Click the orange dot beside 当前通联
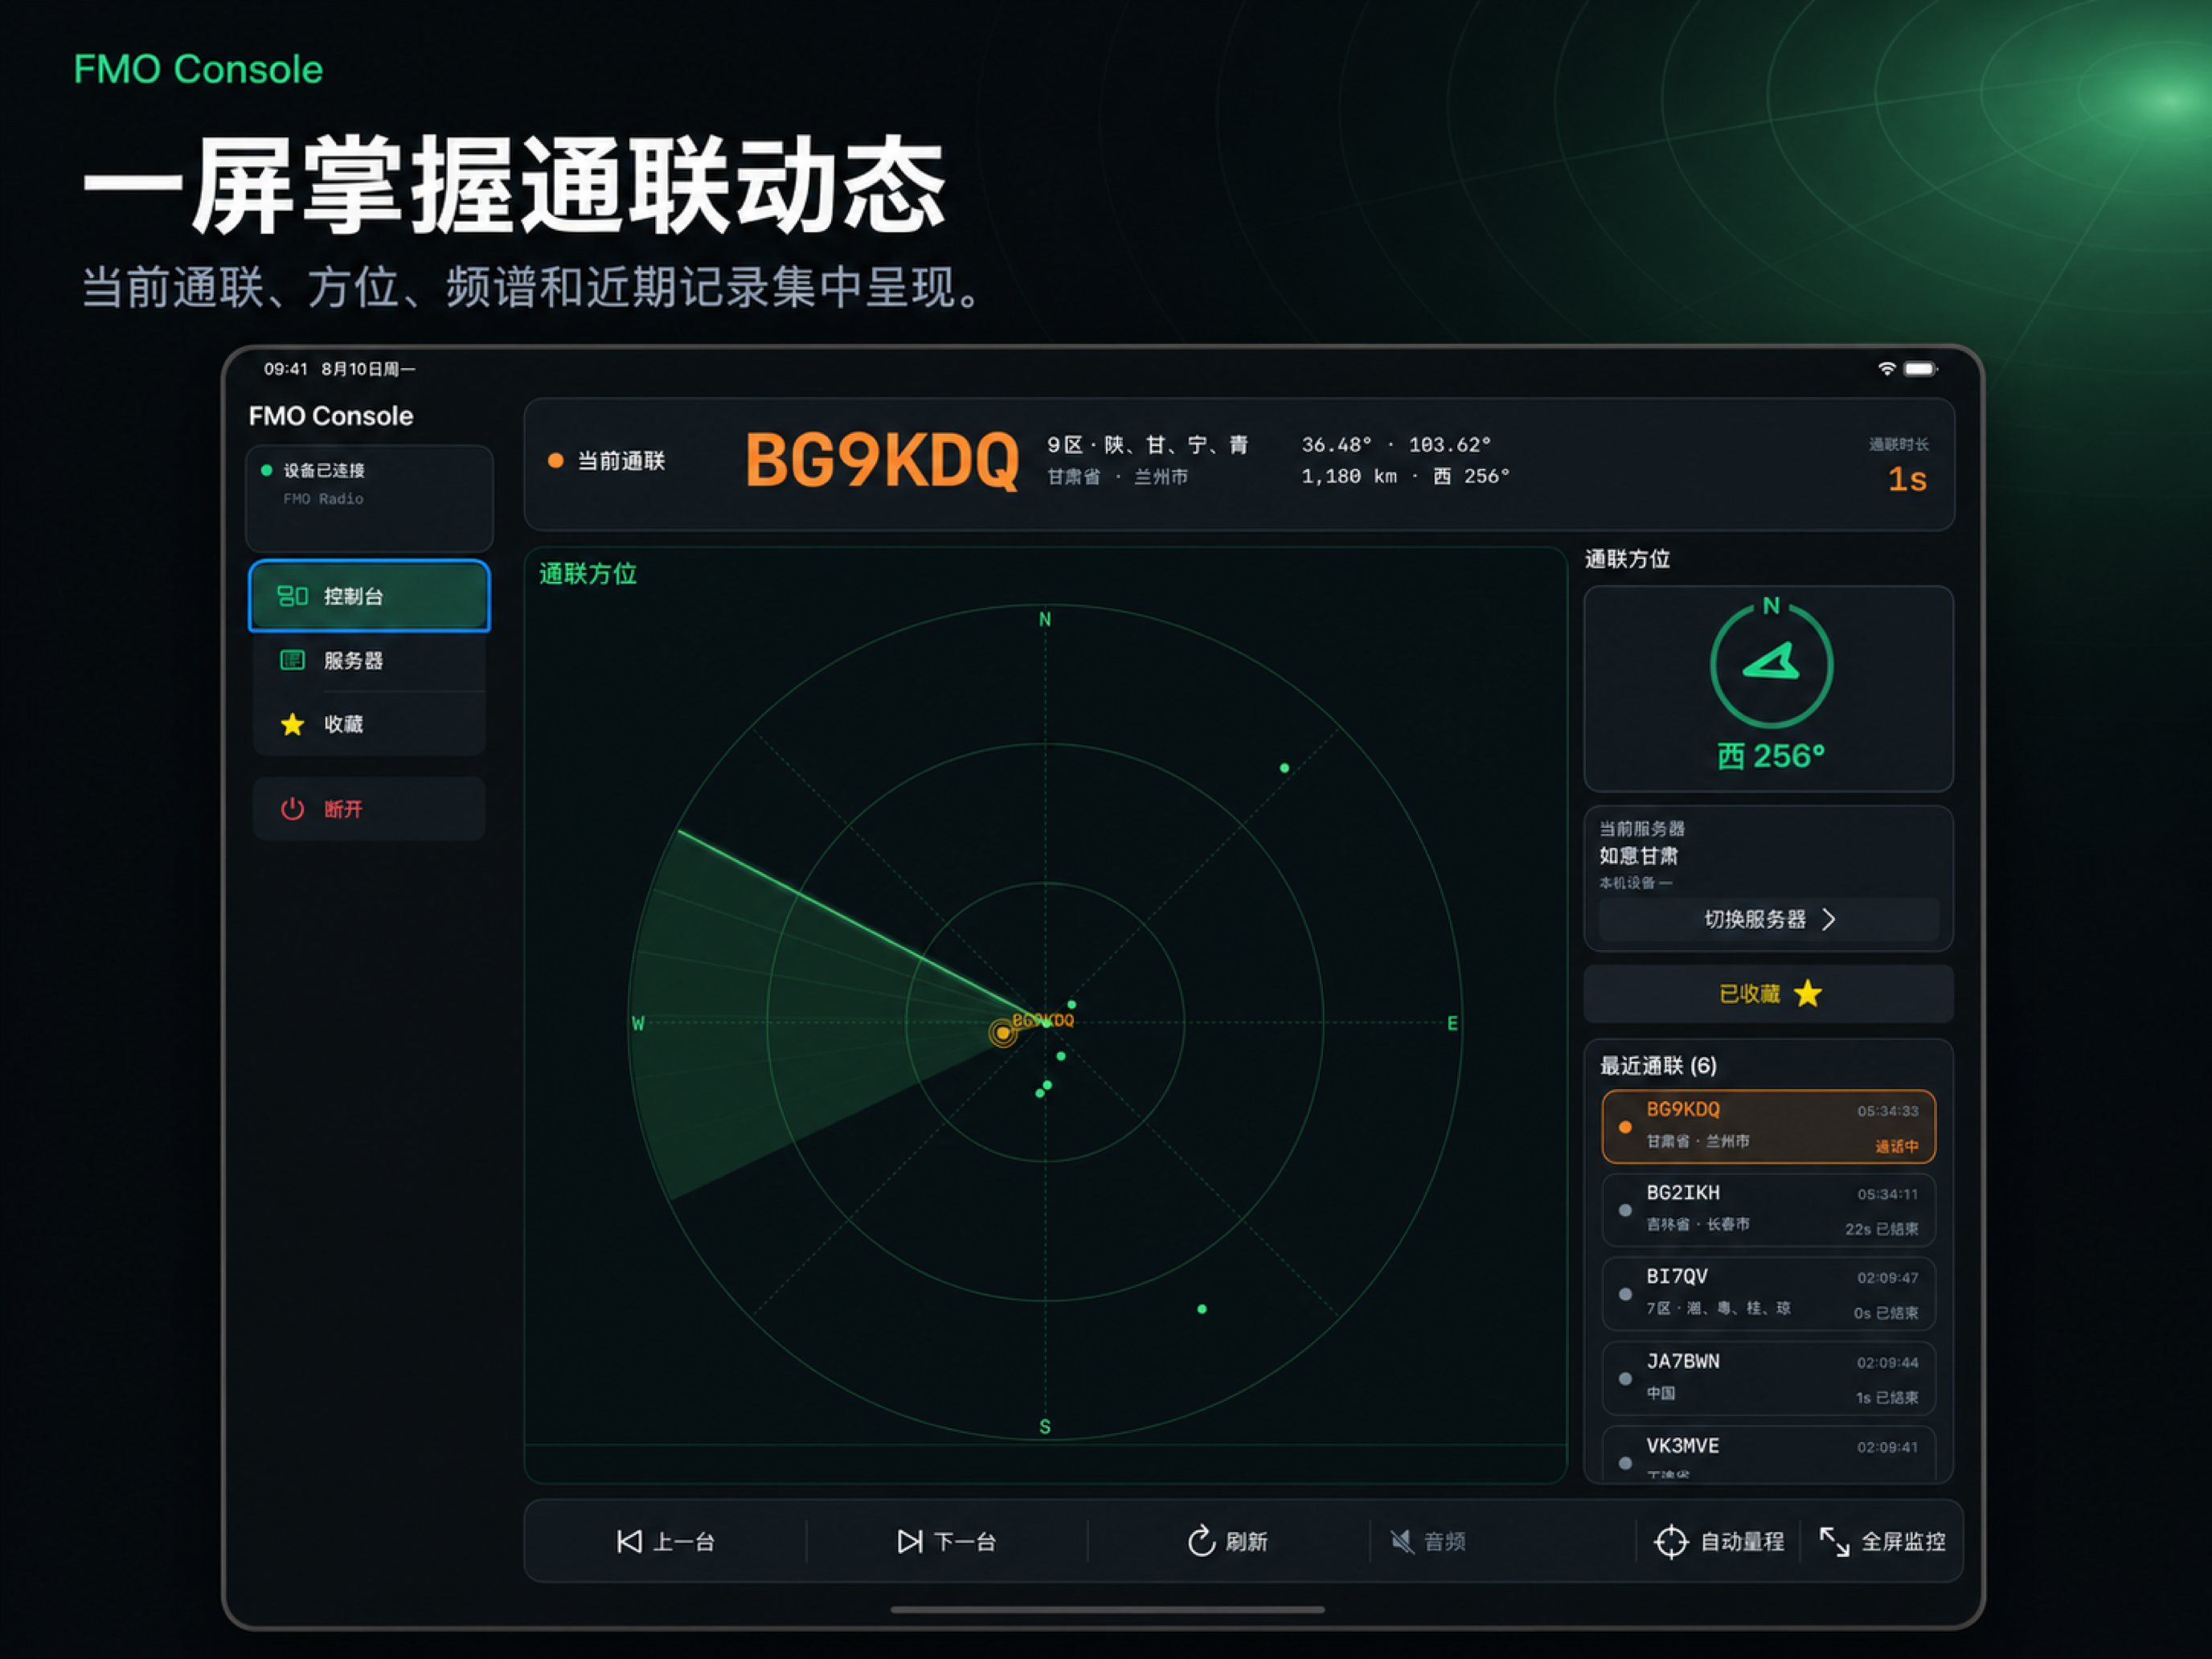The height and width of the screenshot is (1659, 2212). tap(555, 461)
